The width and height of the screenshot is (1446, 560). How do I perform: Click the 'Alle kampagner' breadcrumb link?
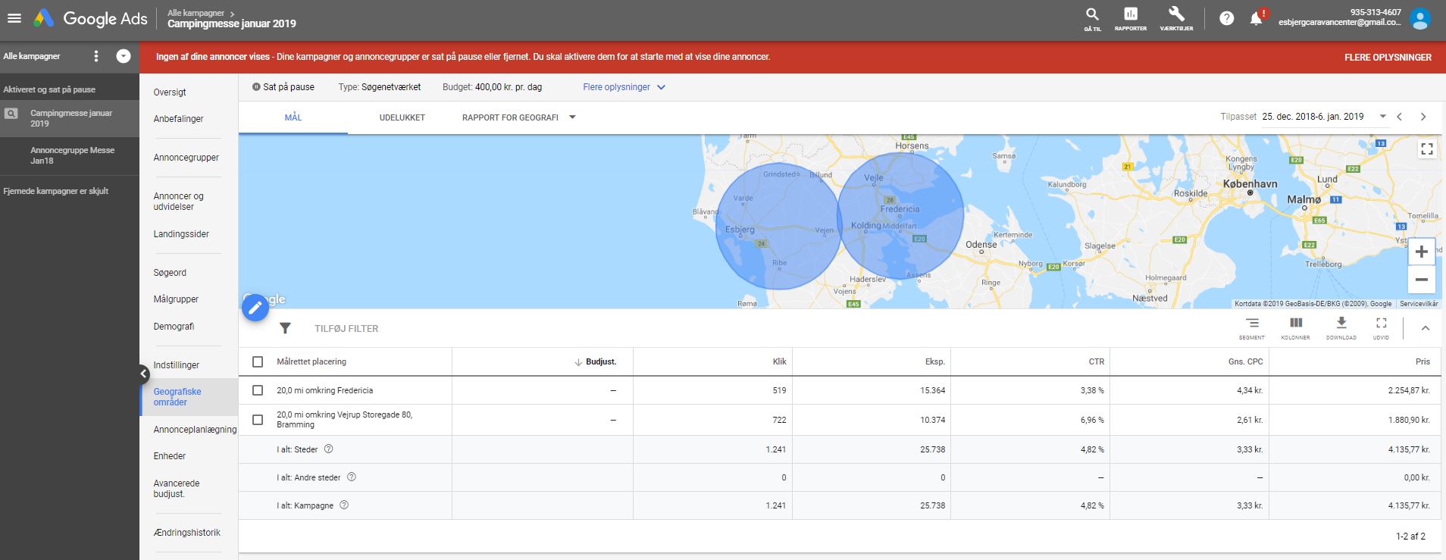196,14
